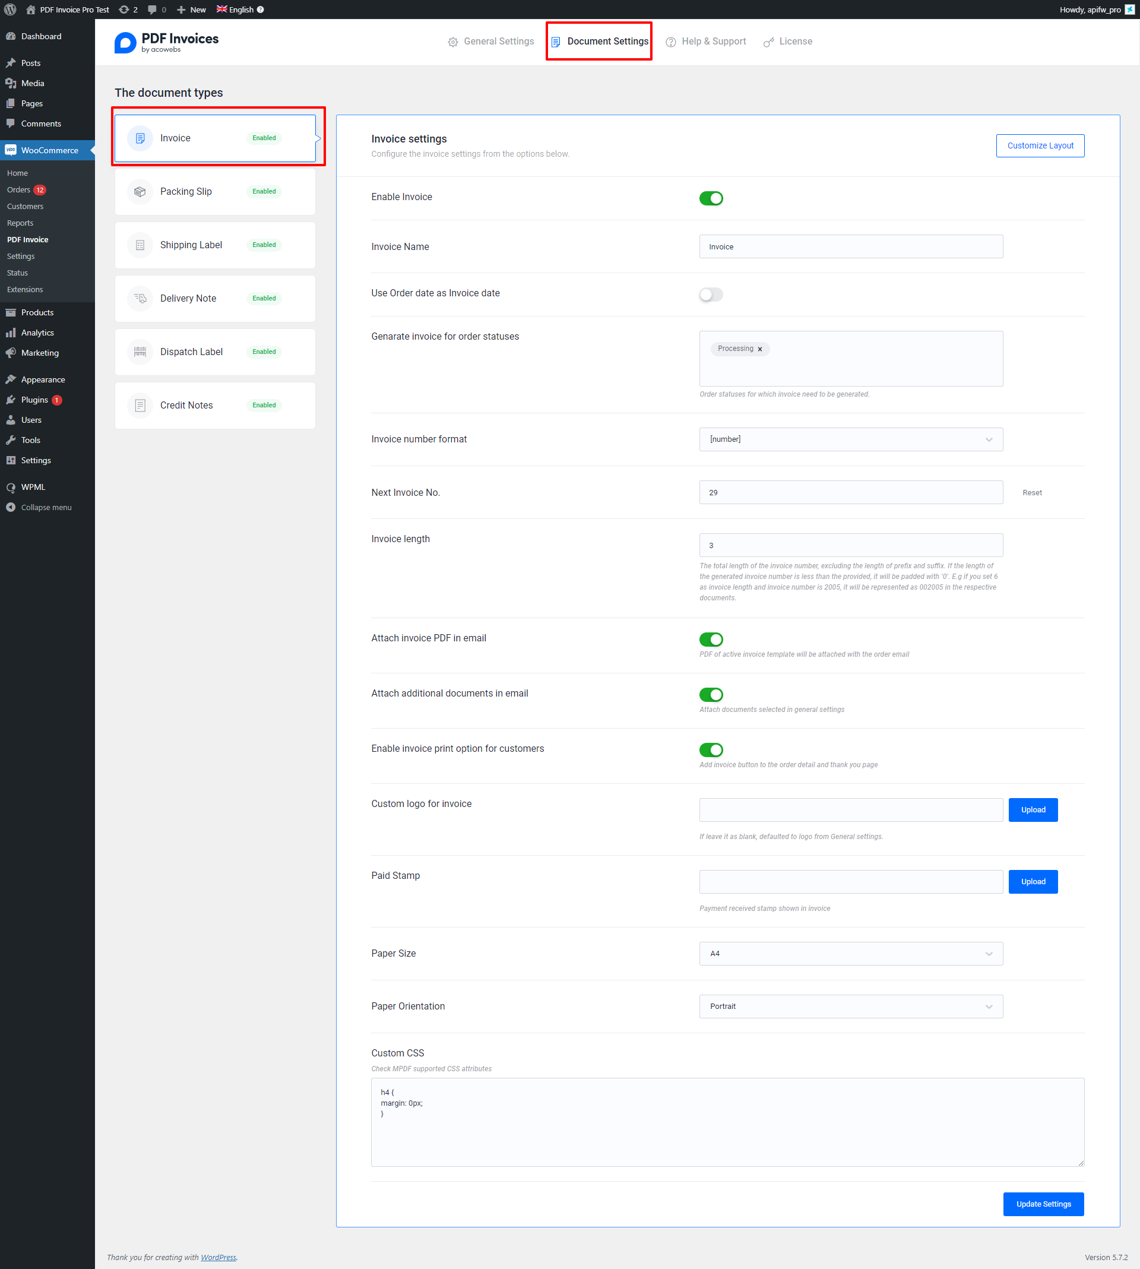Viewport: 1140px width, 1269px height.
Task: Open WooCommerce Customers submenu item
Action: [x=25, y=206]
